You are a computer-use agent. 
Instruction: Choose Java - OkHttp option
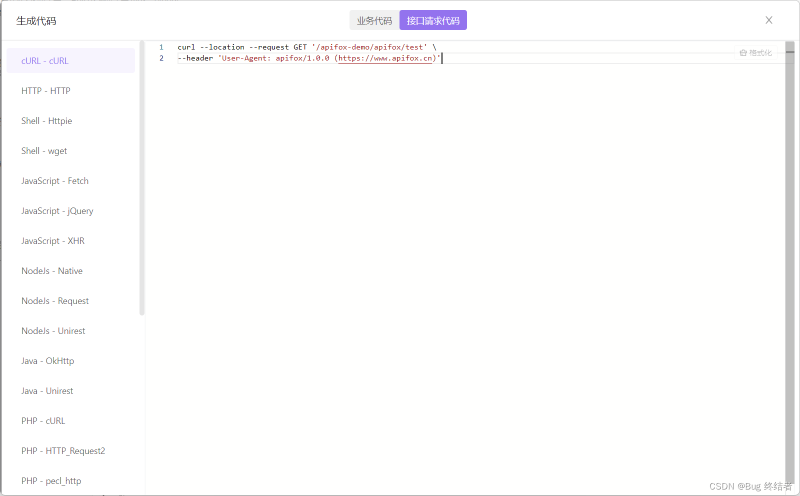click(70, 360)
